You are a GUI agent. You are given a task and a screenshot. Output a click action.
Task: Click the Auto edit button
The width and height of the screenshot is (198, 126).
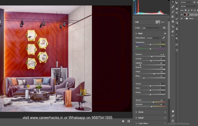pos(157,22)
